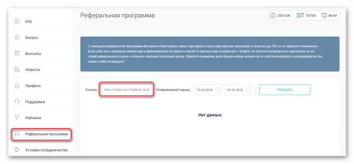
Task: Open calendar picker for start date 25.02.2018
Action: click(x=218, y=90)
